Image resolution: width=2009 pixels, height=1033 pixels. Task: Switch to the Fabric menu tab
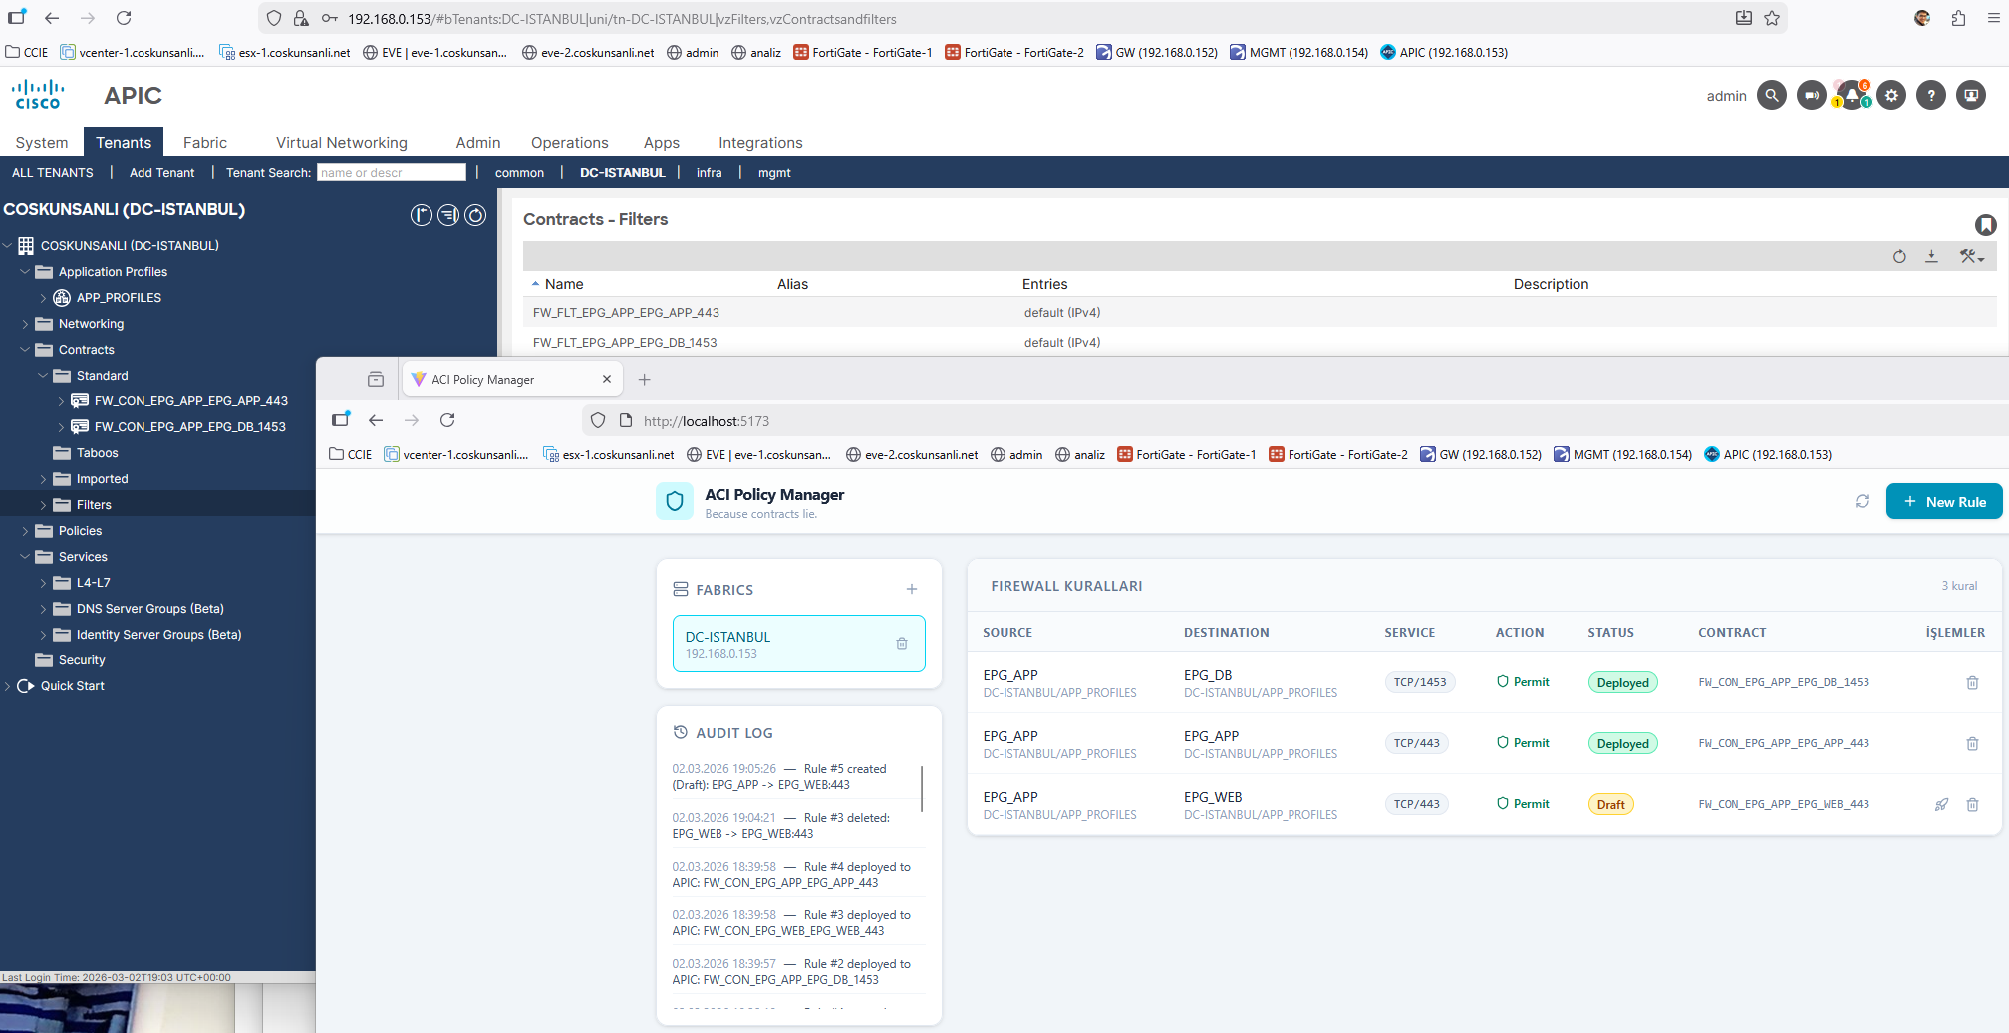[204, 143]
